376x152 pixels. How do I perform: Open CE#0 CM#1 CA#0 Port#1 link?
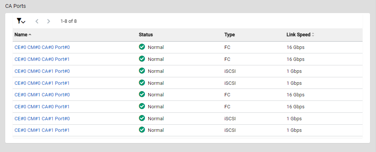[42, 107]
